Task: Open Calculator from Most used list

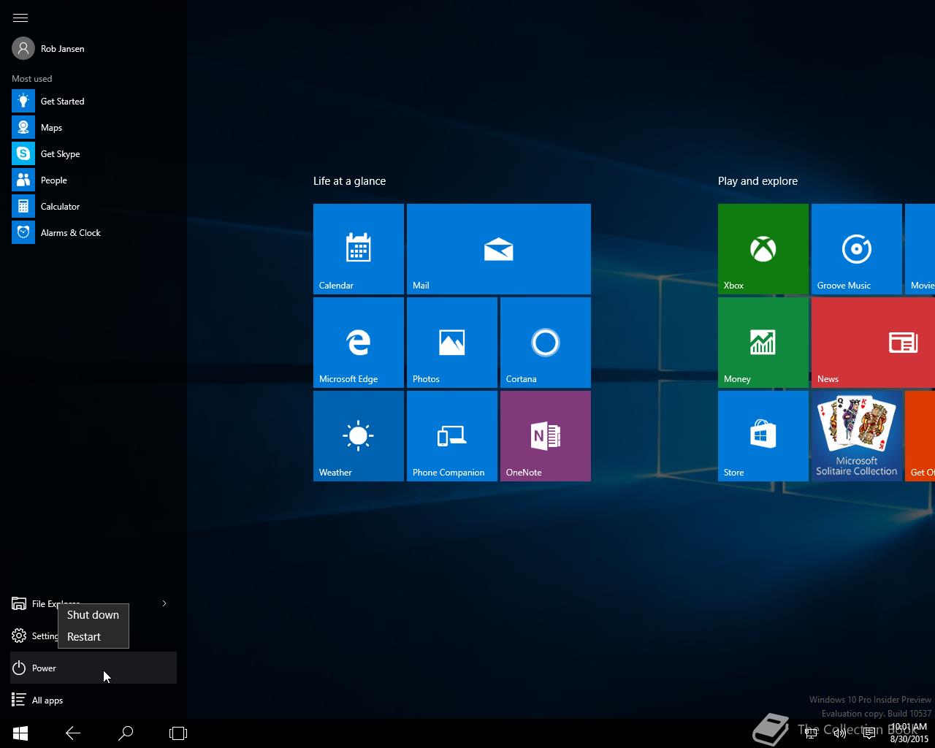Action: [60, 207]
